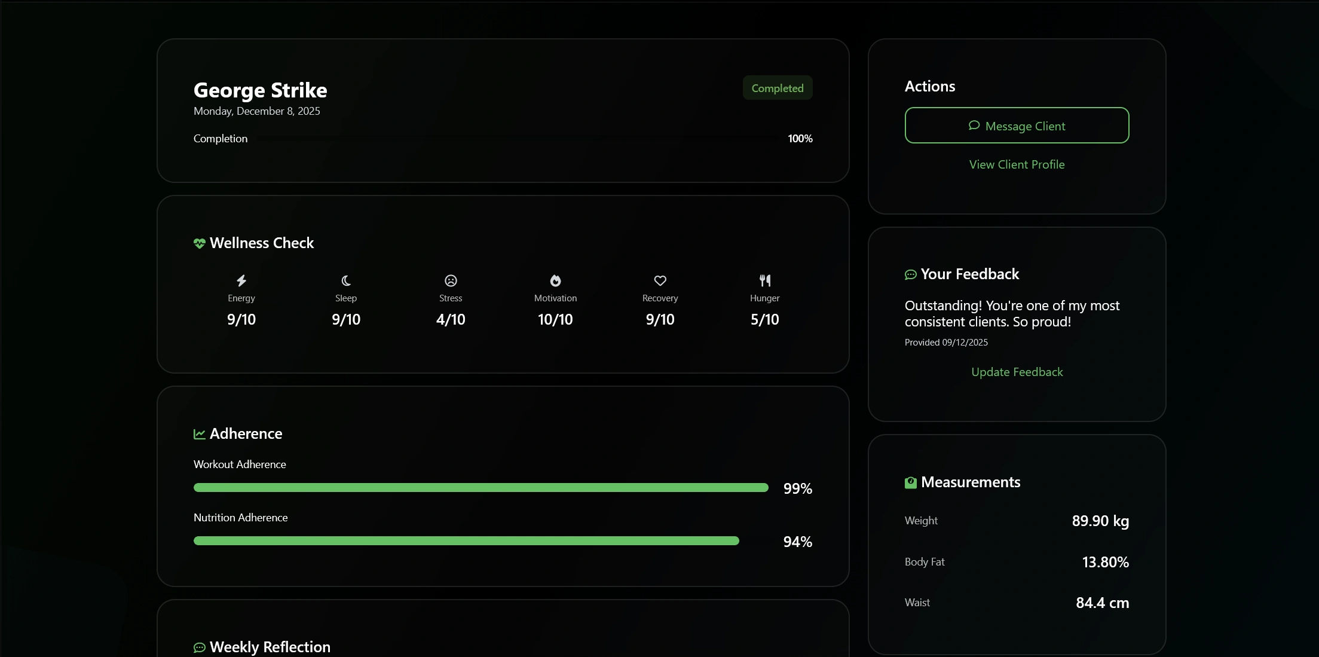The height and width of the screenshot is (657, 1319).
Task: Click the 100% completion value
Action: pyautogui.click(x=800, y=139)
